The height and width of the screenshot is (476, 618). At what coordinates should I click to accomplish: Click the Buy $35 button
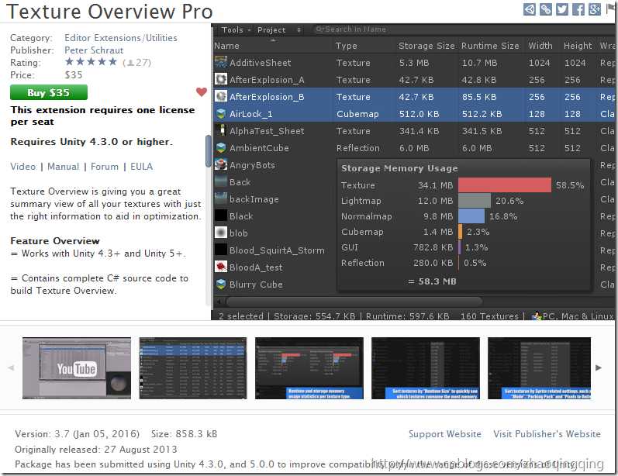pos(49,92)
